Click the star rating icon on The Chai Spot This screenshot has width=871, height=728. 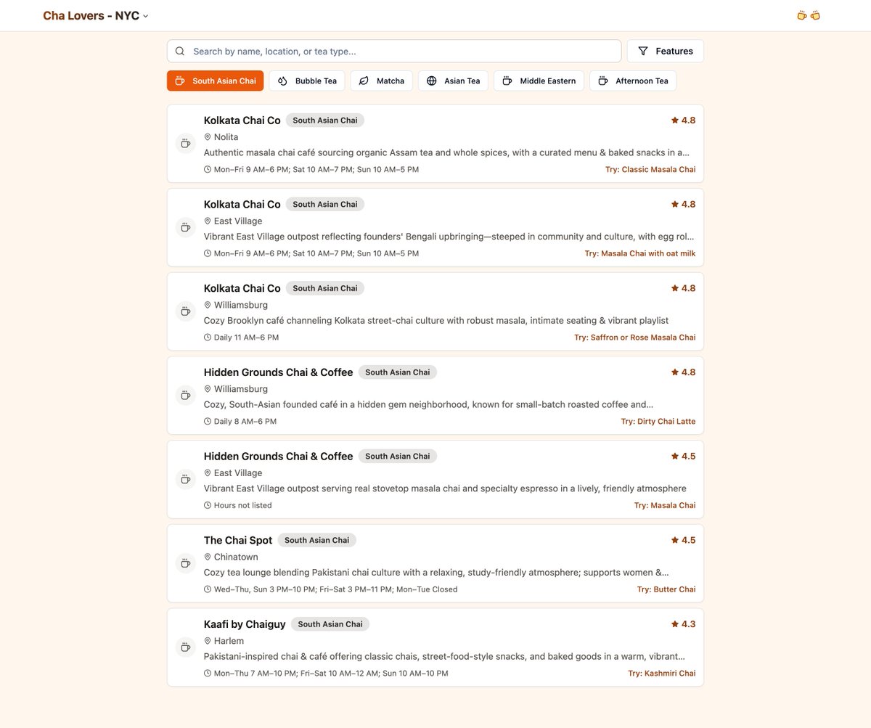(675, 540)
